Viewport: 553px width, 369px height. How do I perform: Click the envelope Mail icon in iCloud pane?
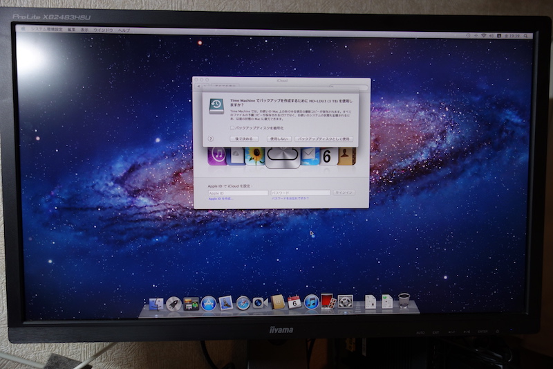pos(310,156)
